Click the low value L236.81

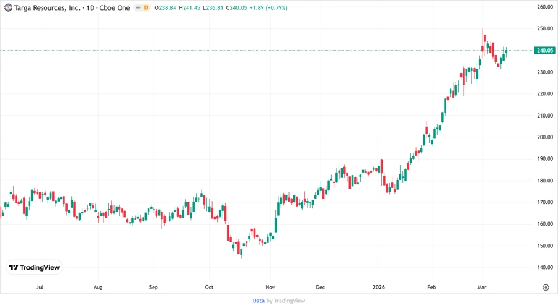[213, 7]
